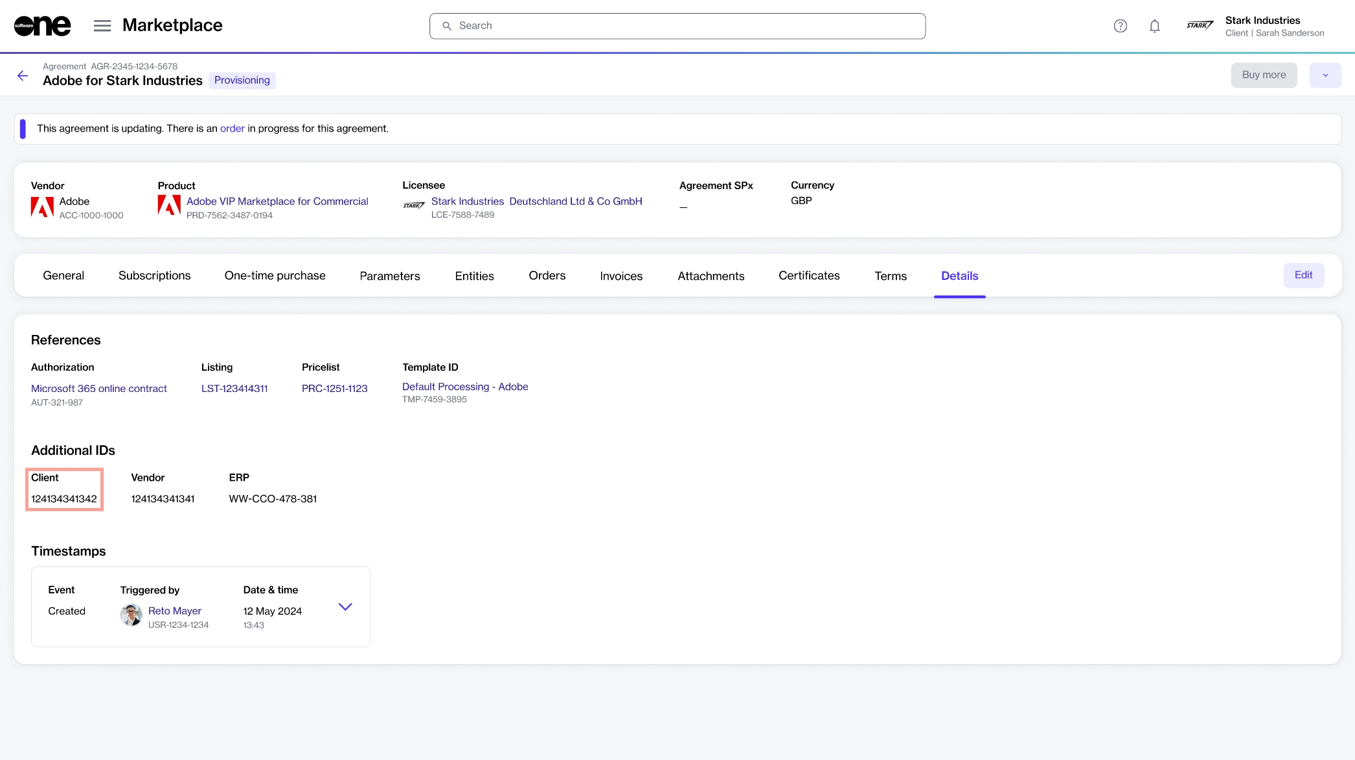Open the help question mark icon
1355x760 pixels.
1120,26
